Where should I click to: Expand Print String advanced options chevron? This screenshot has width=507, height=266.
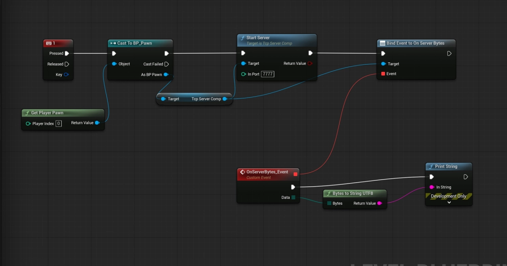click(x=449, y=202)
